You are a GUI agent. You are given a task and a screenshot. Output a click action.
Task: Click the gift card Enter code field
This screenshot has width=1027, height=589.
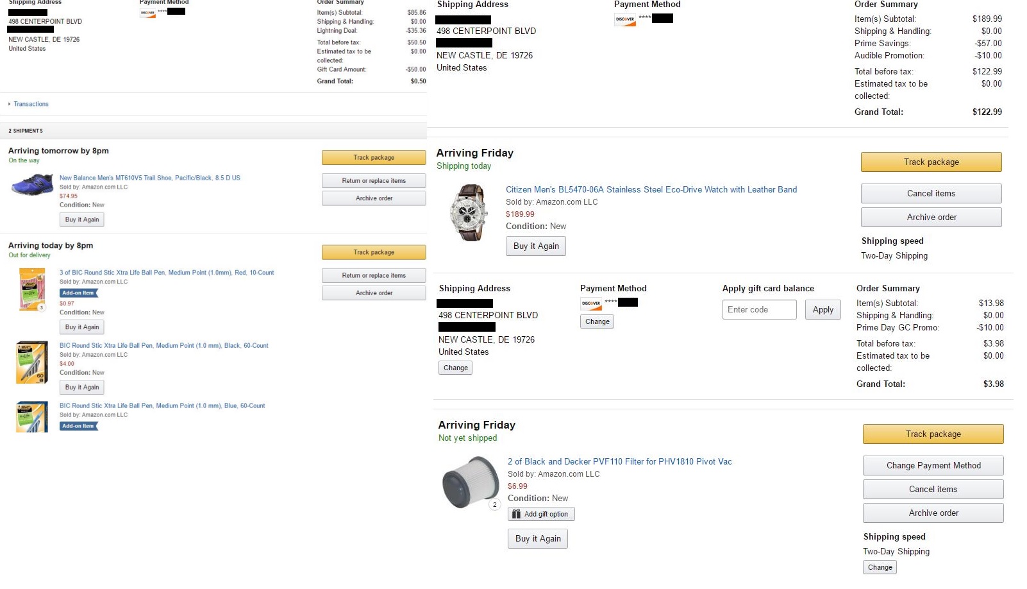tap(759, 309)
